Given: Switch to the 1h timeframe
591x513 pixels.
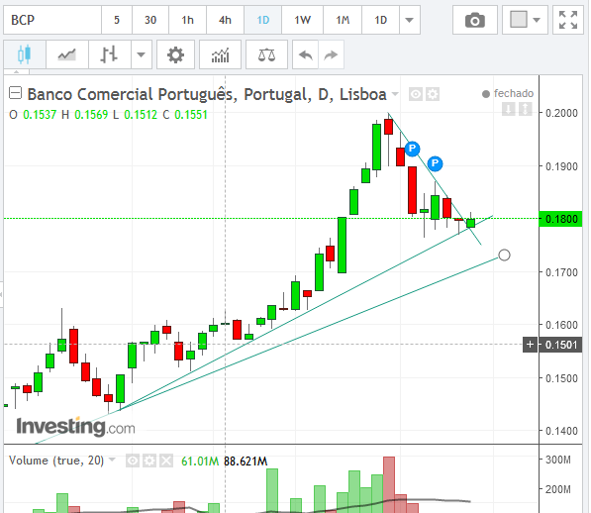Looking at the screenshot, I should (187, 20).
